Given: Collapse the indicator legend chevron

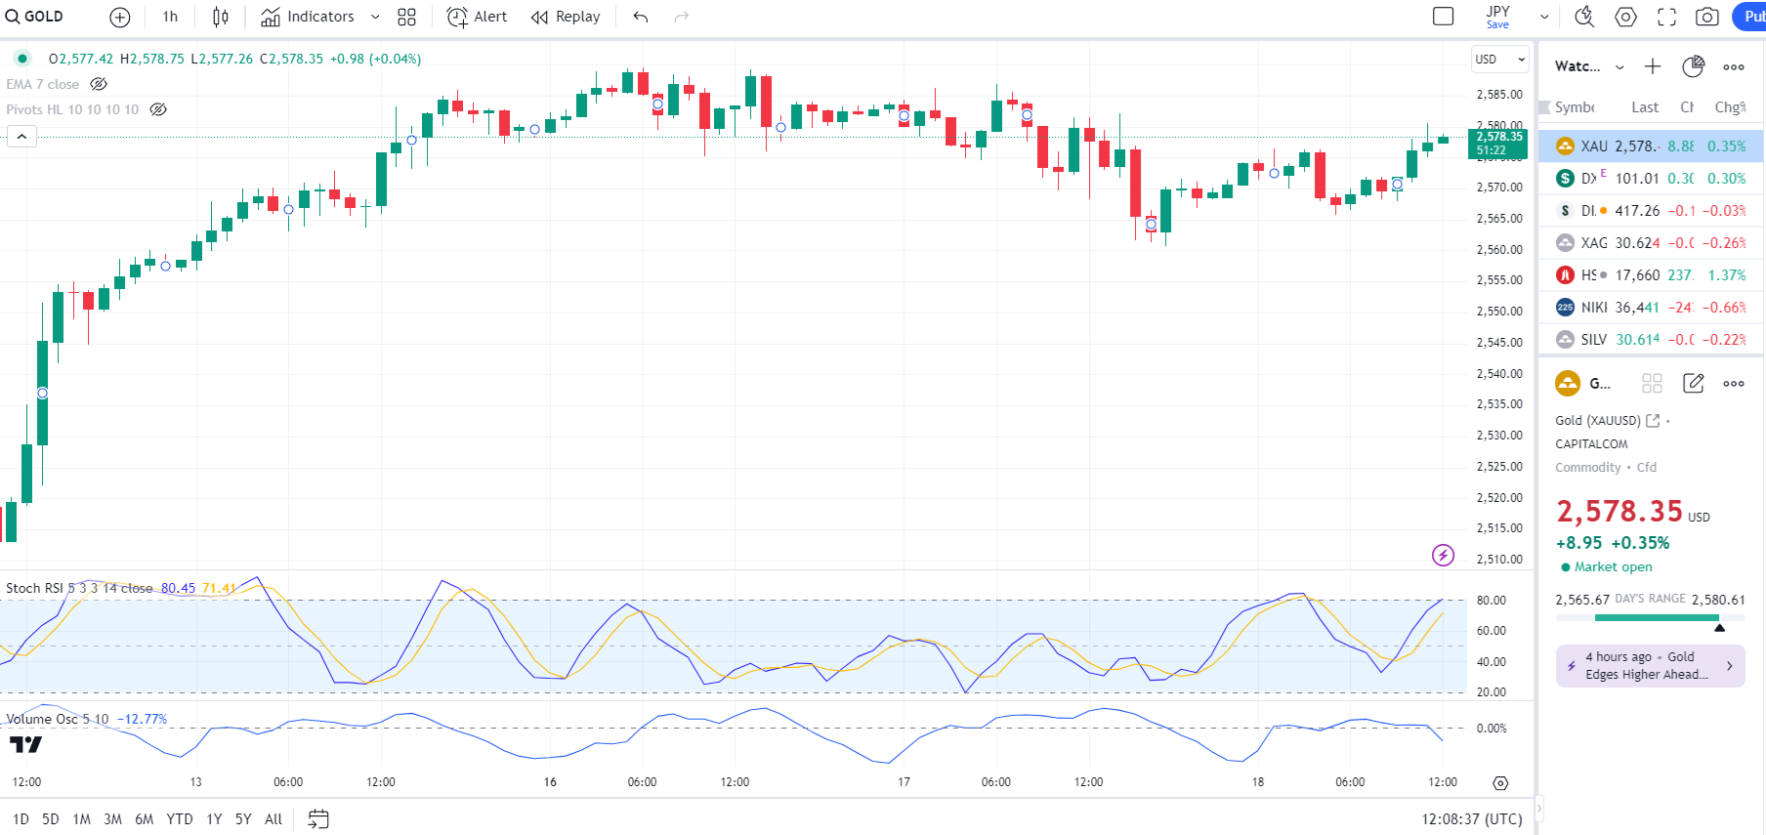Looking at the screenshot, I should tap(21, 136).
